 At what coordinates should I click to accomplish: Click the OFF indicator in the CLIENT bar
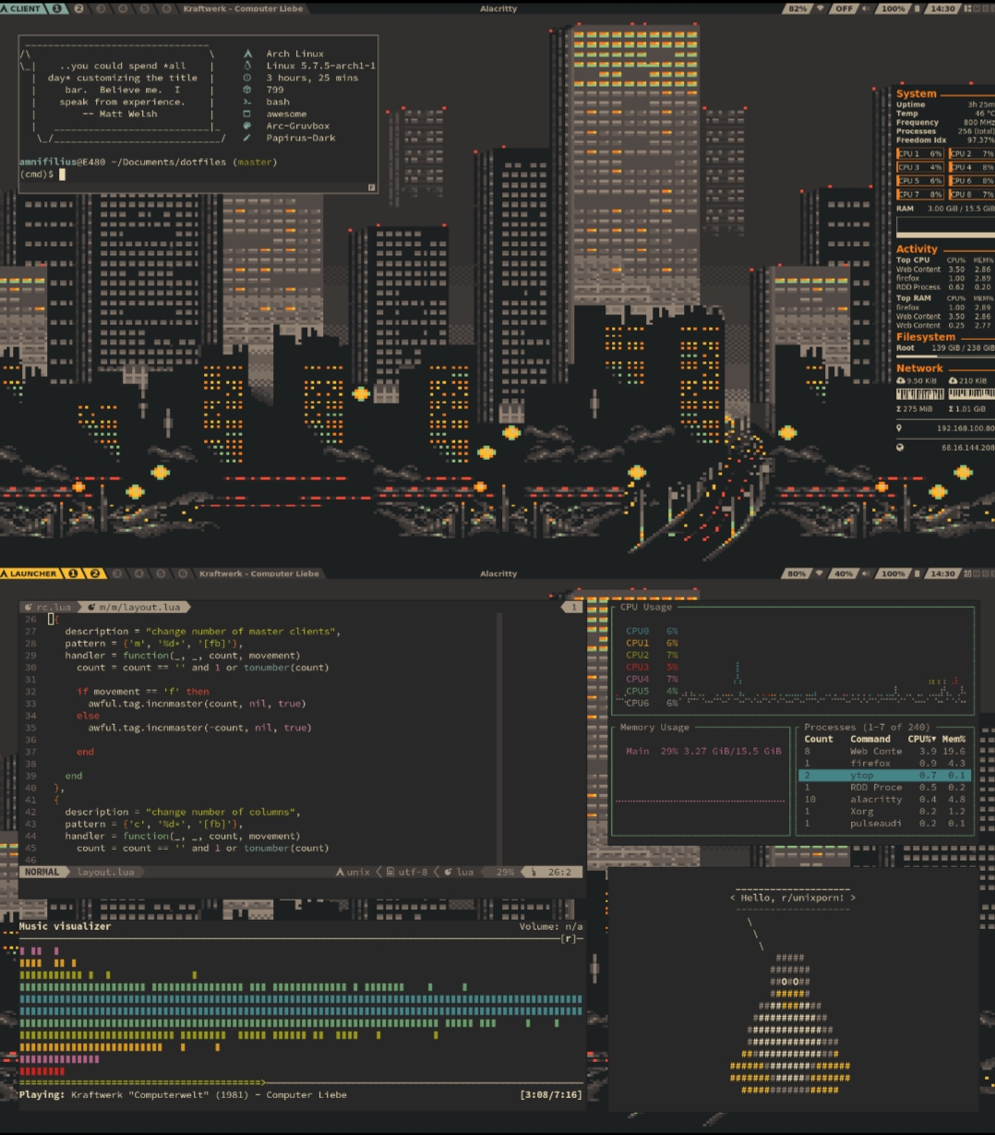844,8
